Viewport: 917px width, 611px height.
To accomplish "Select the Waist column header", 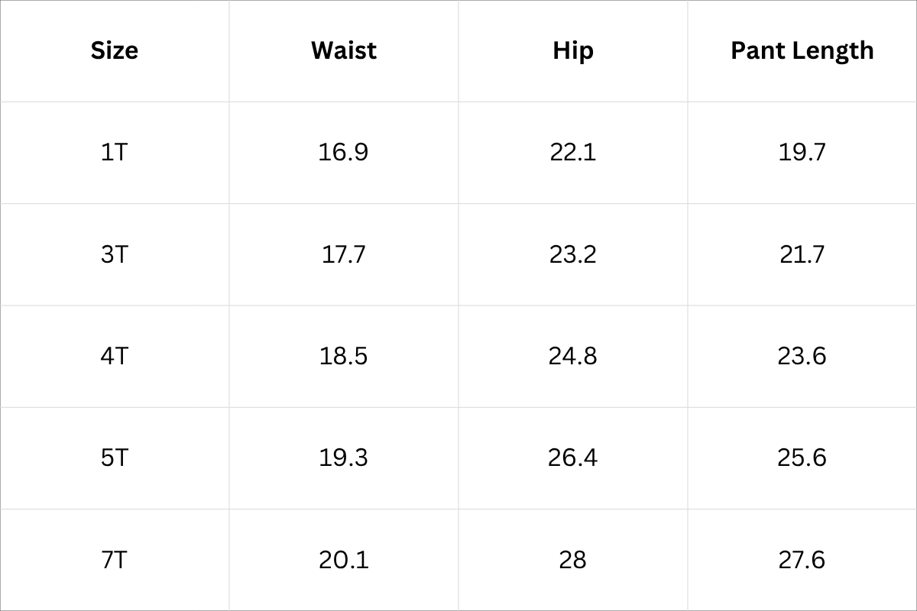I will coord(344,50).
